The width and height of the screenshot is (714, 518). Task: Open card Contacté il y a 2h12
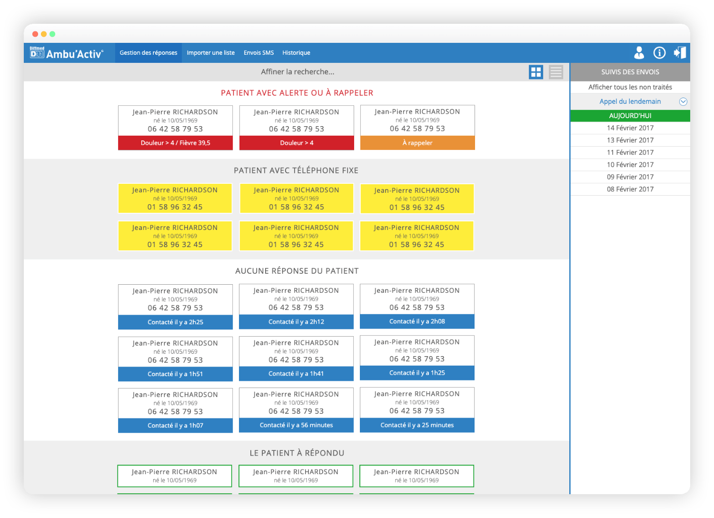296,306
